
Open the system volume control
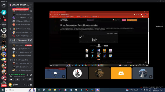click(x=147, y=90)
